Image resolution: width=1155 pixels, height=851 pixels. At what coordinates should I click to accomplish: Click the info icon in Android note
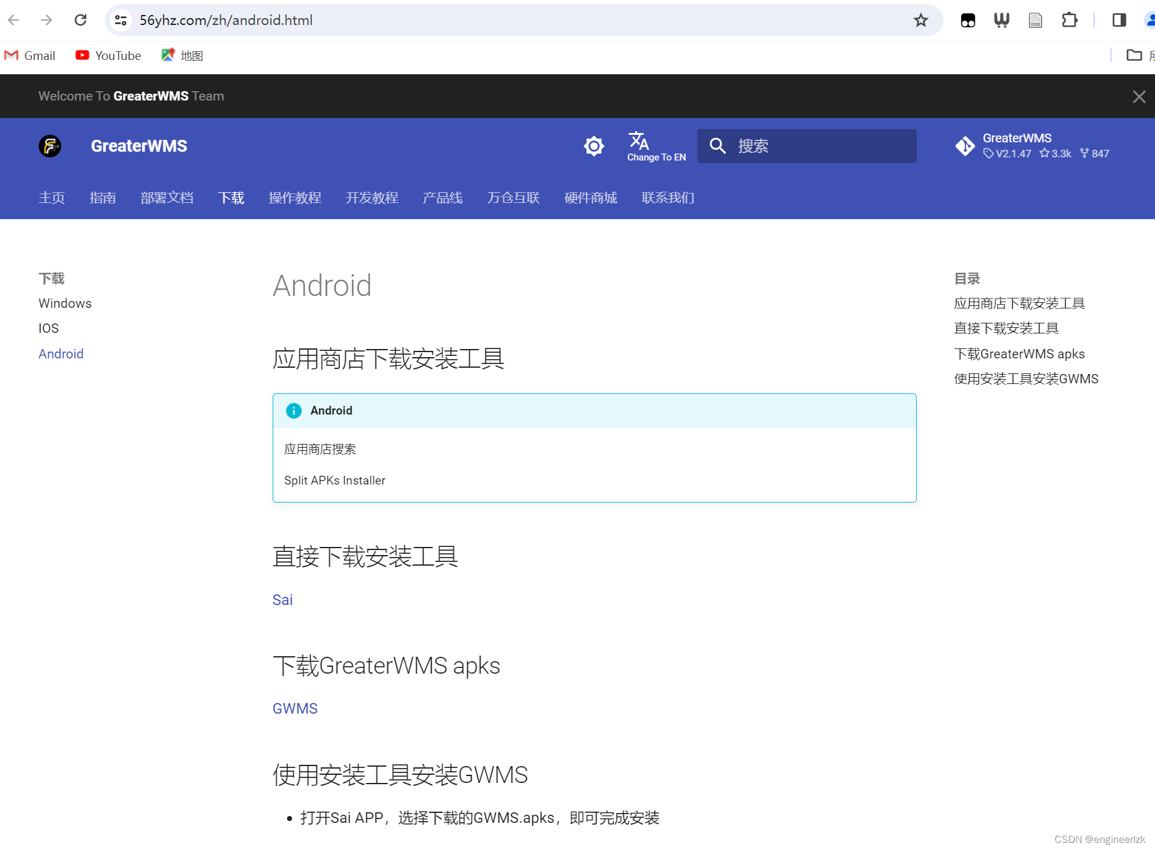[x=293, y=411]
